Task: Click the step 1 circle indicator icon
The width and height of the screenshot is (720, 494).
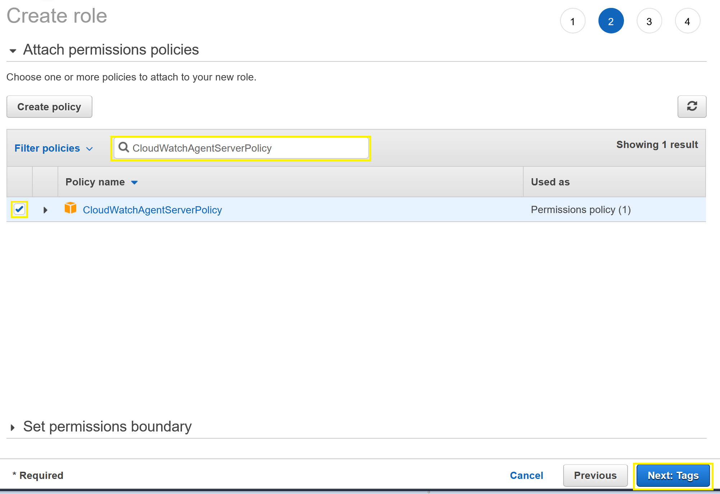Action: tap(572, 22)
